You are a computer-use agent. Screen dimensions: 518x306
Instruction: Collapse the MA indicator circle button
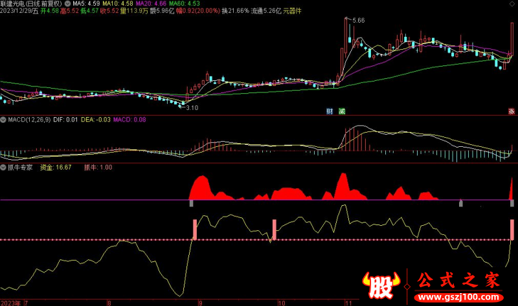(69, 4)
